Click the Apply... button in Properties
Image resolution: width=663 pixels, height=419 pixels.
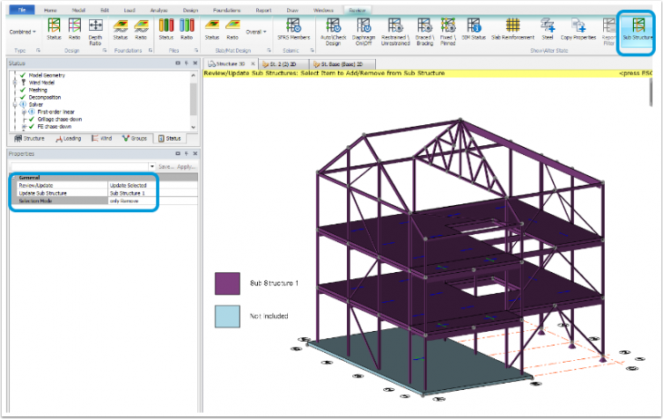coord(186,167)
